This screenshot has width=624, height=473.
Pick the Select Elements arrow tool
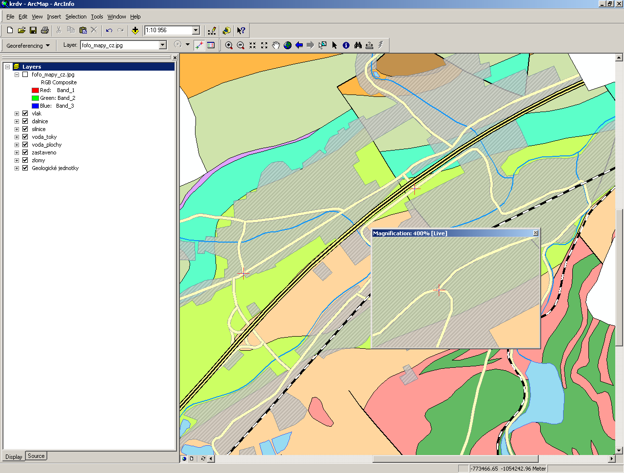(334, 45)
